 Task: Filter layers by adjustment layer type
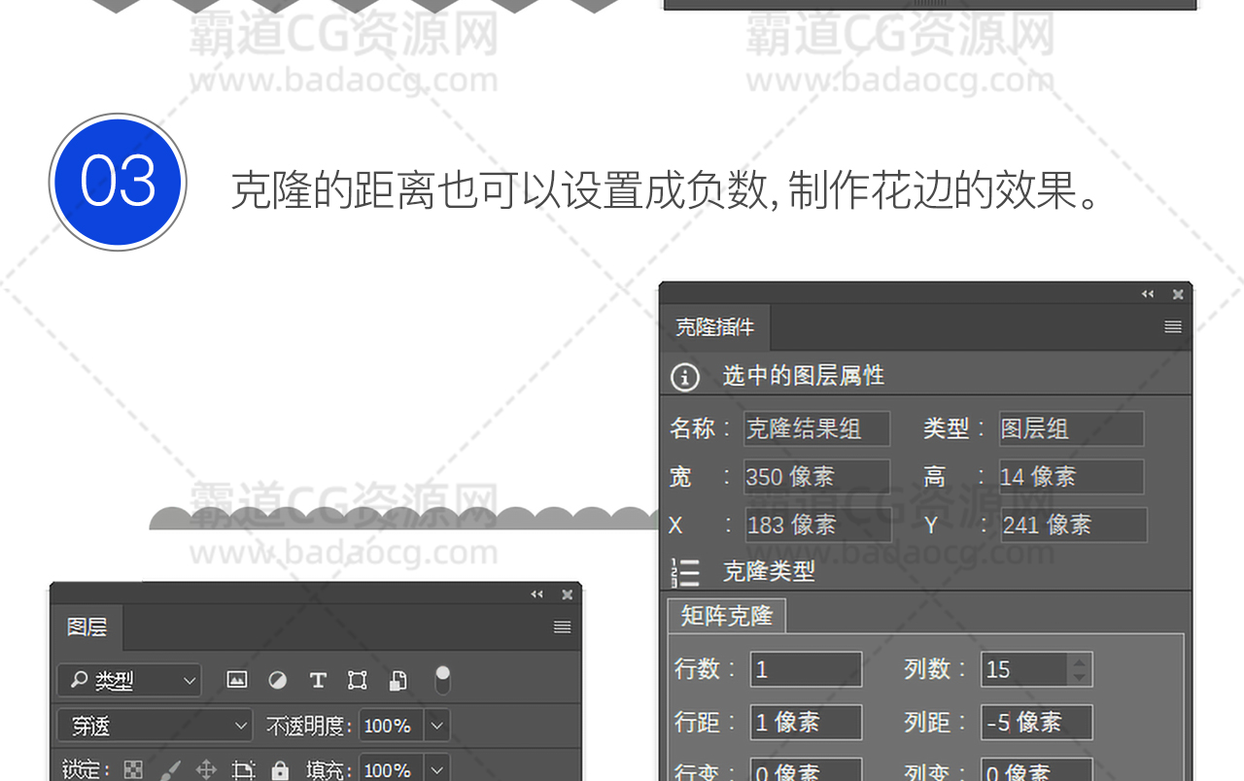tap(277, 680)
